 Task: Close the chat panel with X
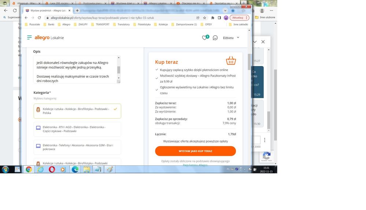[263, 42]
